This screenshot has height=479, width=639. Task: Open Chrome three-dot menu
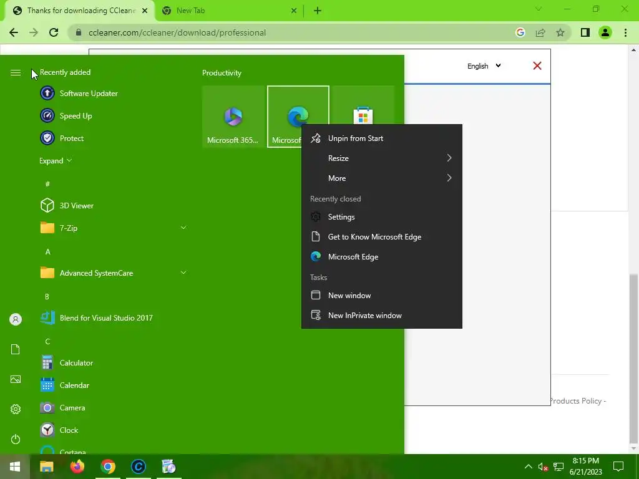tap(625, 32)
